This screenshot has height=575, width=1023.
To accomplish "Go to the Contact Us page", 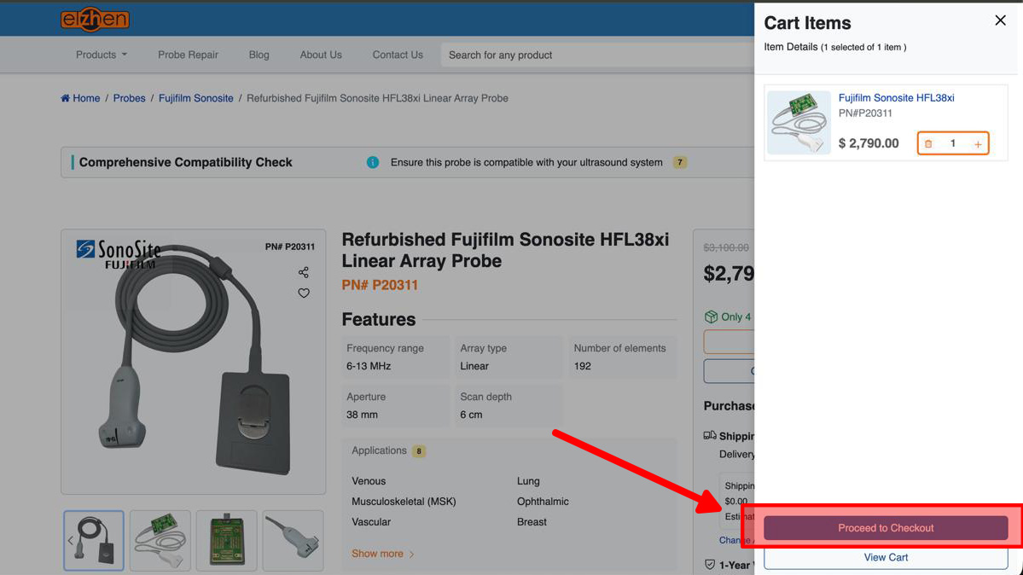I will 397,54.
